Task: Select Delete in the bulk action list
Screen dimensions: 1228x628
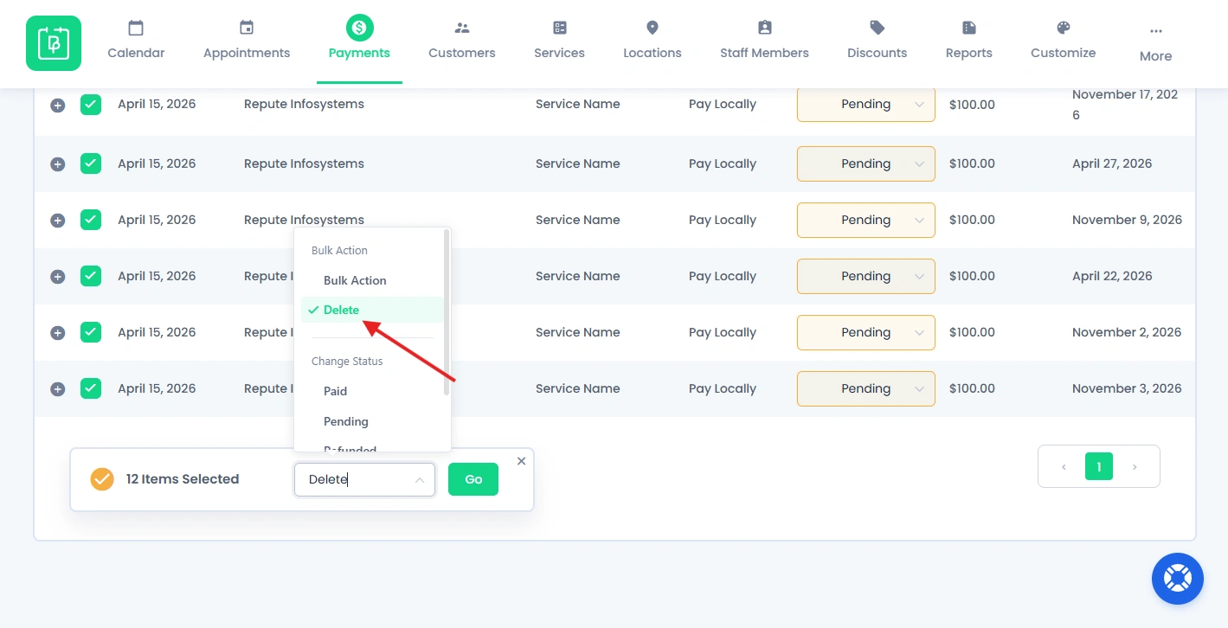Action: point(371,310)
